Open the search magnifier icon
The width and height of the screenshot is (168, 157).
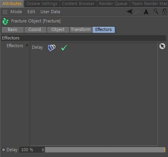pyautogui.click(x=156, y=12)
